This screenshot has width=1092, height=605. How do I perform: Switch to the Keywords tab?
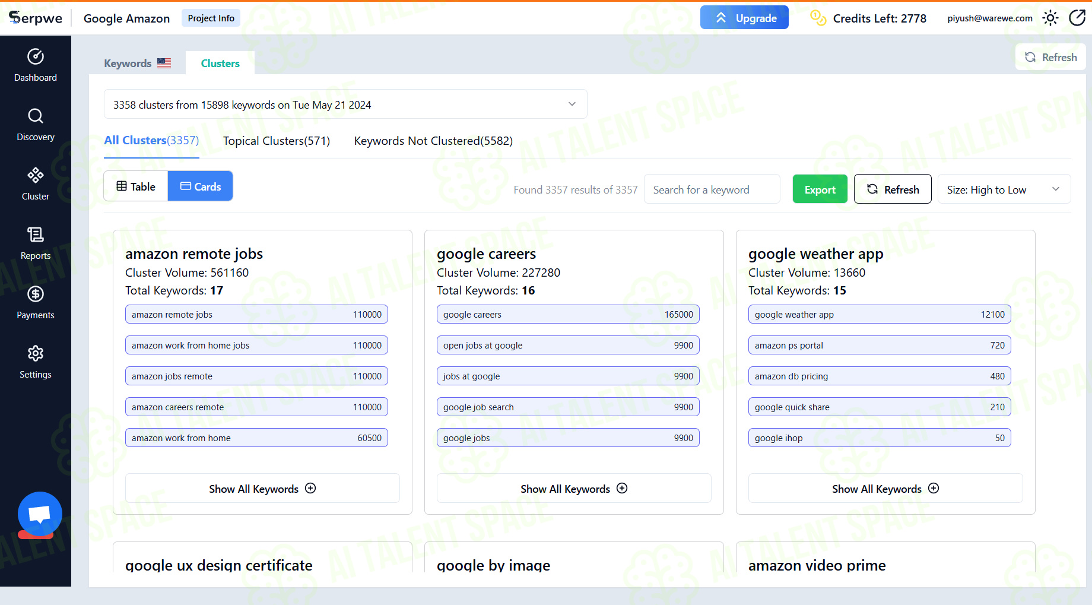pos(137,63)
